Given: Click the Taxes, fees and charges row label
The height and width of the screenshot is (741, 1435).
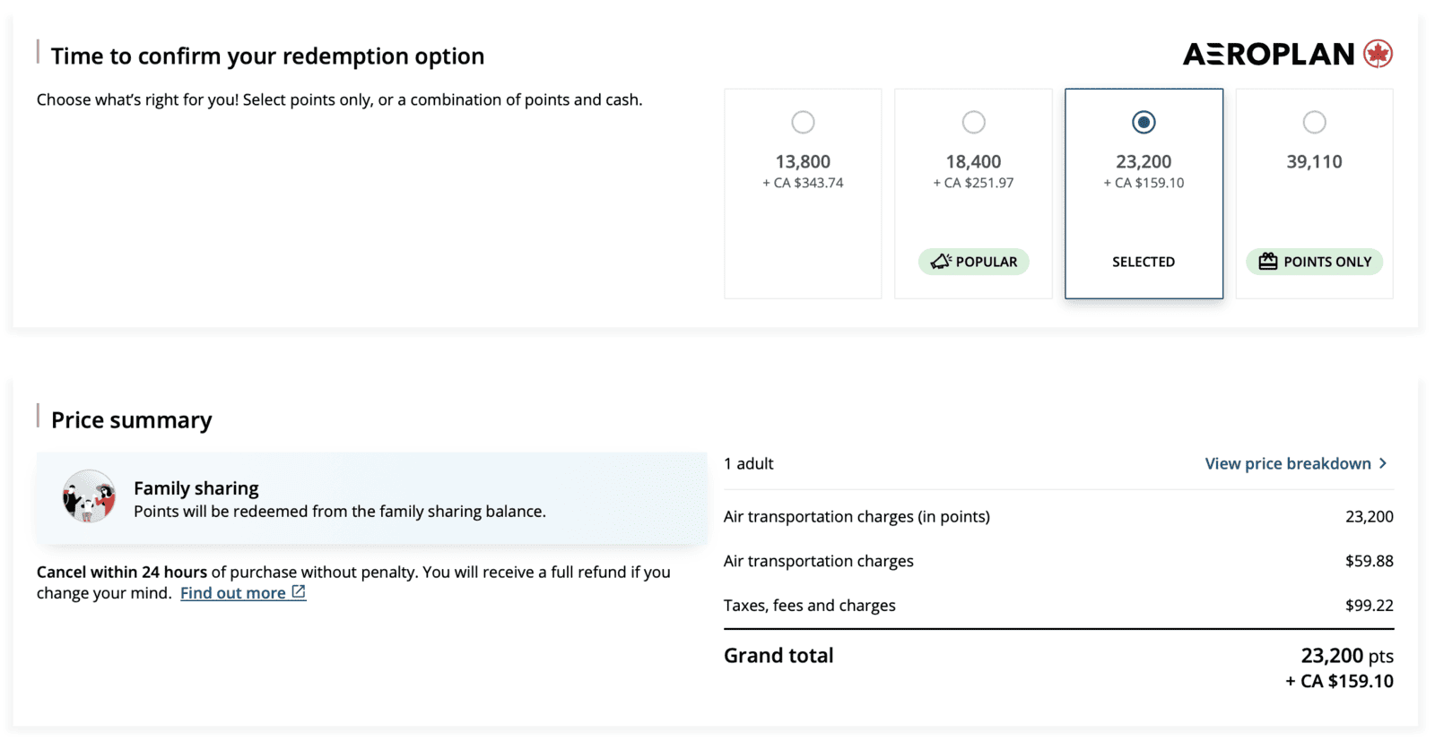Looking at the screenshot, I should [x=809, y=606].
